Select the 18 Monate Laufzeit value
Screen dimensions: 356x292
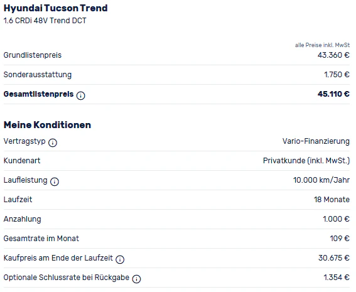(332, 200)
